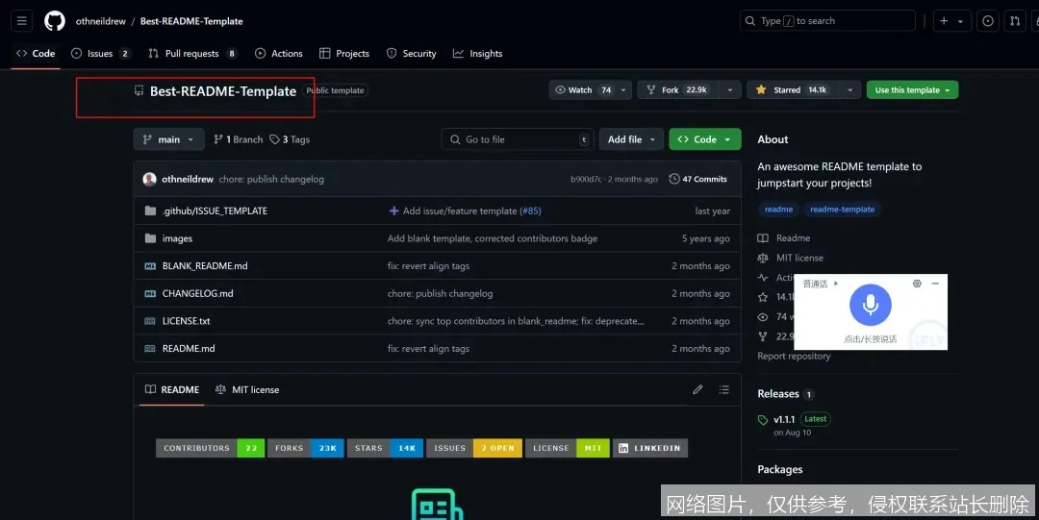
Task: Click the Issues 2 open badge
Action: (474, 448)
